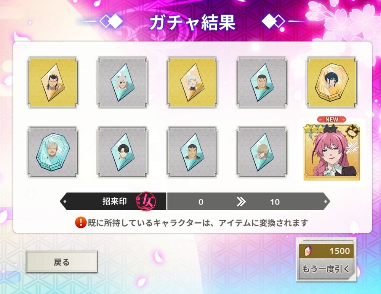381x294 pixels.
Task: Tap the gold shard with ponytail man
Action: click(x=53, y=83)
